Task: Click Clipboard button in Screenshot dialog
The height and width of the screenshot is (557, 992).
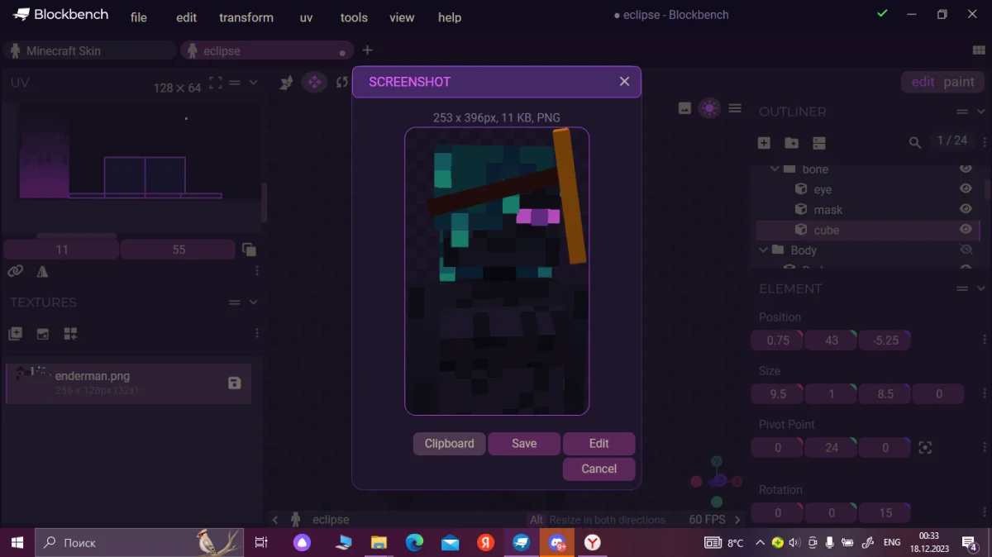Action: (450, 444)
